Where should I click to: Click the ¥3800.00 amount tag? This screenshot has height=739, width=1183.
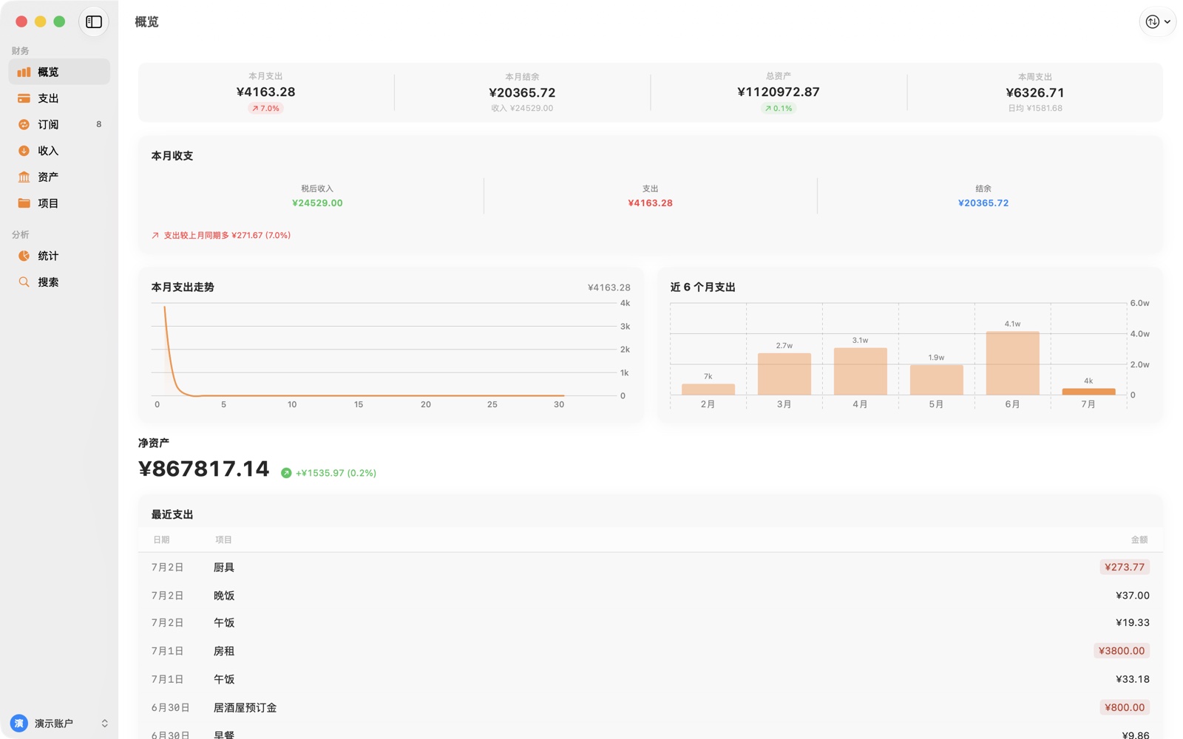tap(1122, 651)
